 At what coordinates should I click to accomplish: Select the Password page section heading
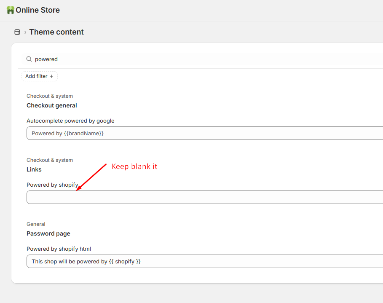pos(48,233)
